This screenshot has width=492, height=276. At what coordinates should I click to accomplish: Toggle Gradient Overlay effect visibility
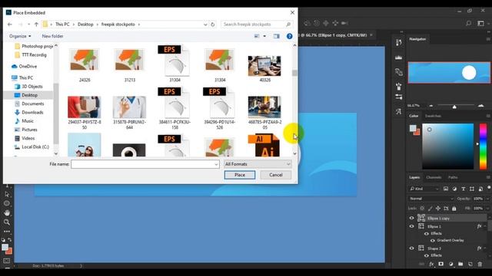pos(433,240)
